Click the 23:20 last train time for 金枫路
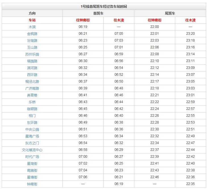The width and height of the screenshot is (209, 189). [x=190, y=34]
